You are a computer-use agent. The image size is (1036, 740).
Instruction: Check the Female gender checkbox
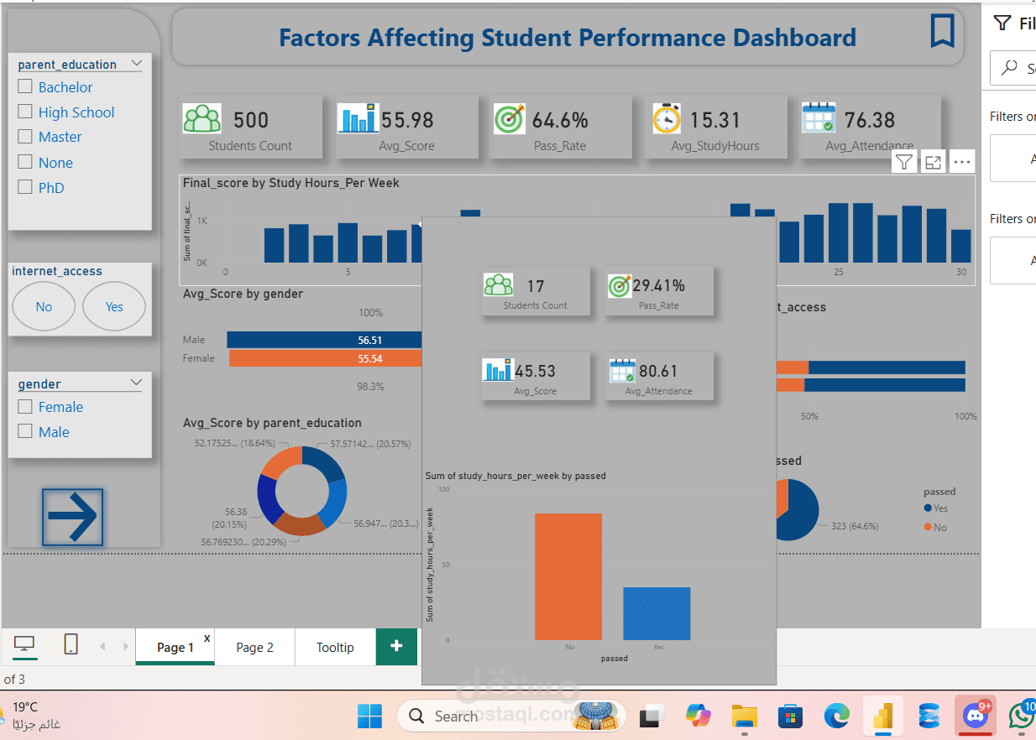tap(25, 406)
